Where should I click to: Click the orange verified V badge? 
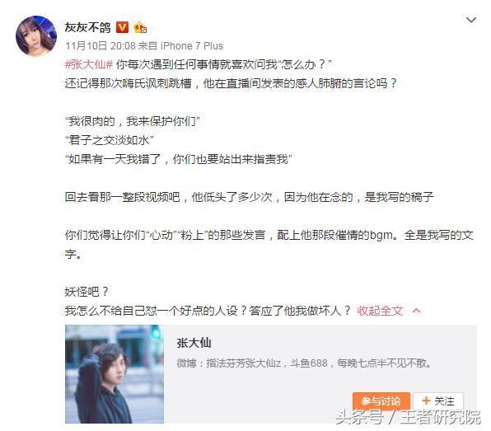point(122,27)
